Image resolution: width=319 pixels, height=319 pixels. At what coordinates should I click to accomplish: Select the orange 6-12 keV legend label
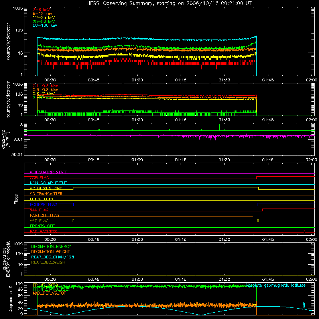pyautogui.click(x=43, y=14)
